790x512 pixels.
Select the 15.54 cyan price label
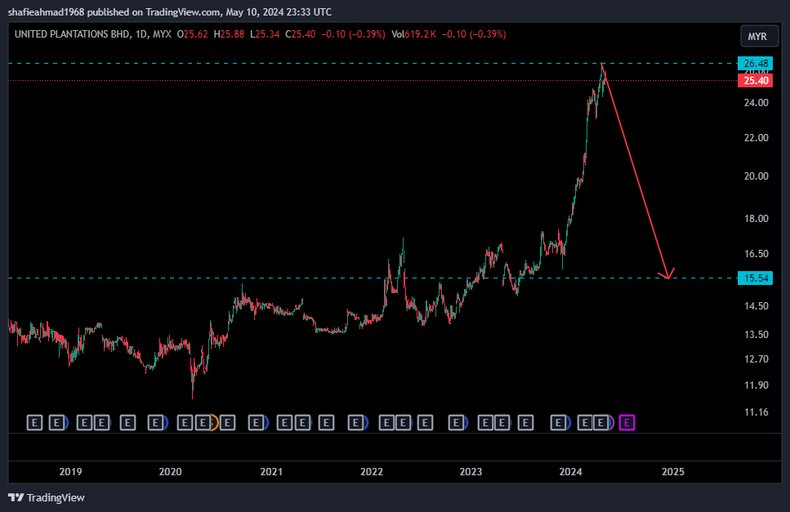[x=755, y=278]
